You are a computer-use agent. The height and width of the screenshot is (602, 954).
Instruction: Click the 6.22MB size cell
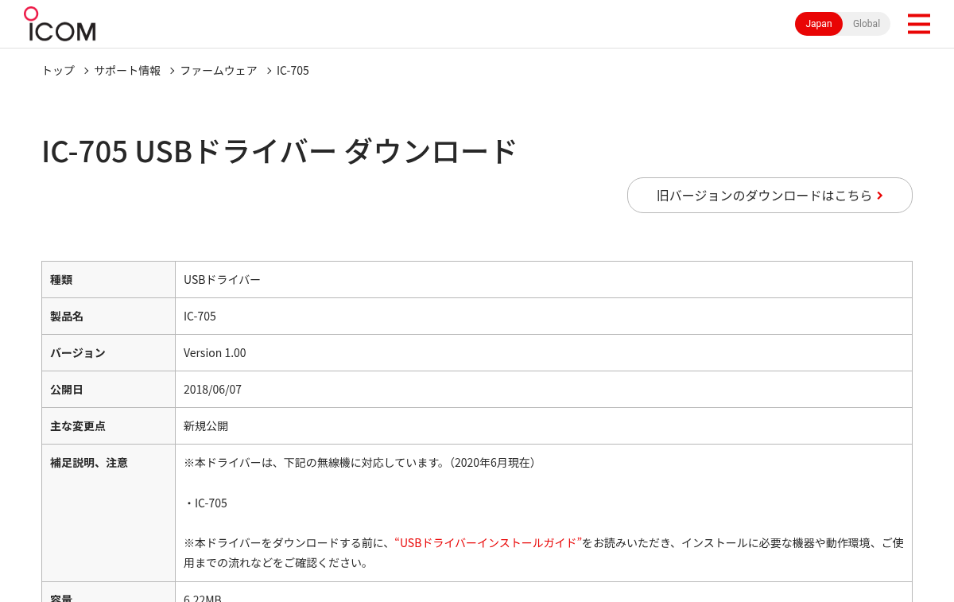click(544, 592)
